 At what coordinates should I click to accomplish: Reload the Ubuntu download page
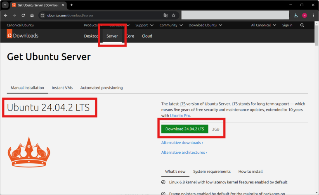[23, 15]
